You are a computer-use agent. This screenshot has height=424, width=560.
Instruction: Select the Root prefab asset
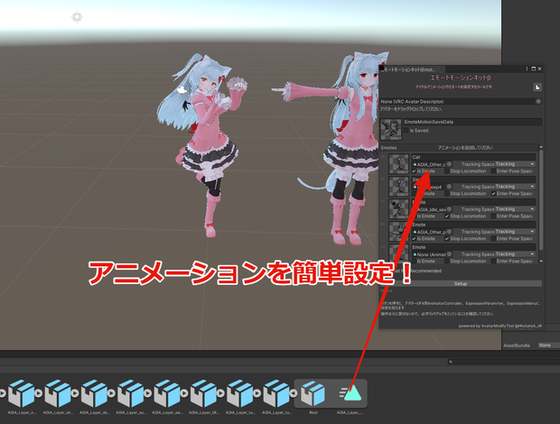pos(313,394)
